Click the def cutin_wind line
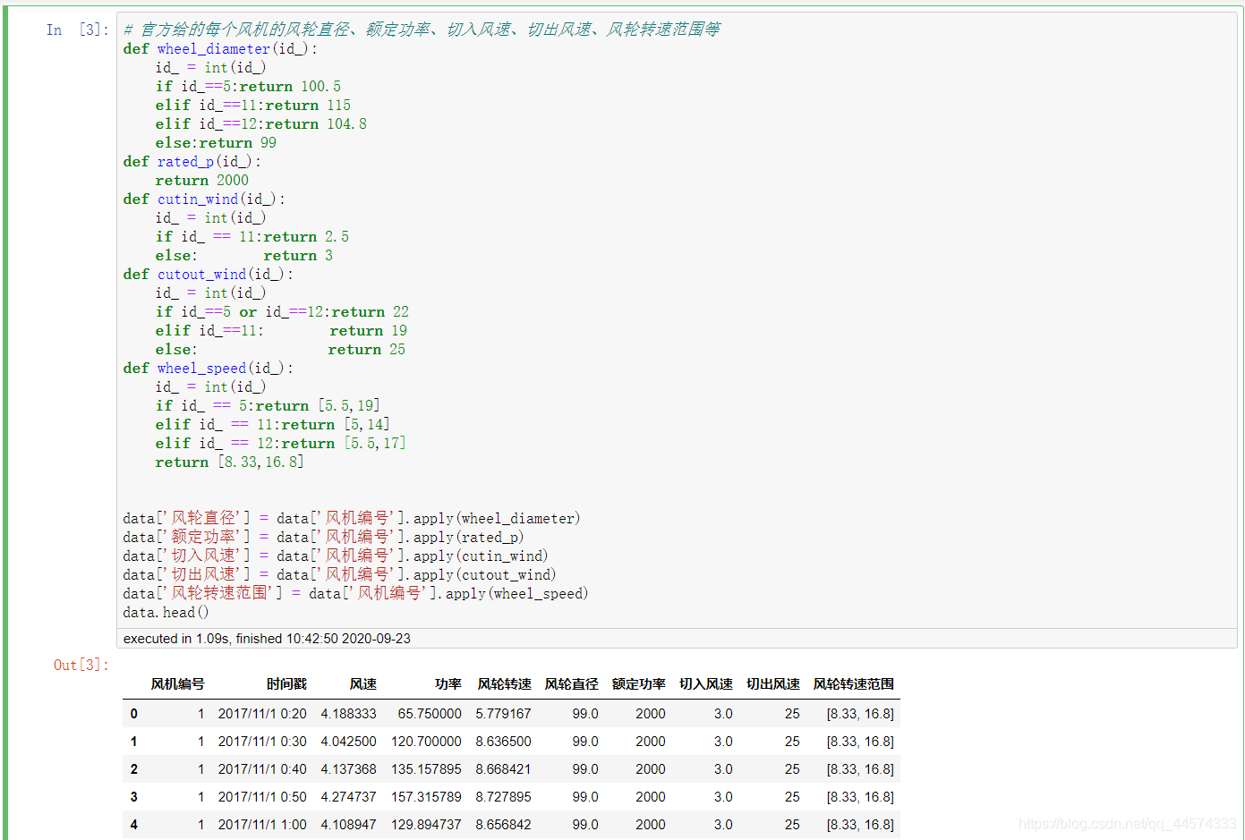Image resolution: width=1245 pixels, height=840 pixels. [204, 199]
